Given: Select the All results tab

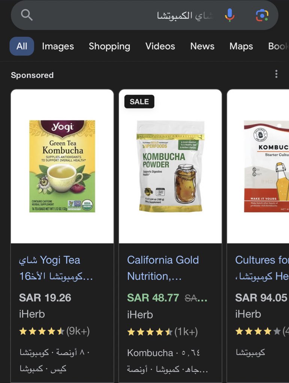Looking at the screenshot, I should (x=22, y=46).
